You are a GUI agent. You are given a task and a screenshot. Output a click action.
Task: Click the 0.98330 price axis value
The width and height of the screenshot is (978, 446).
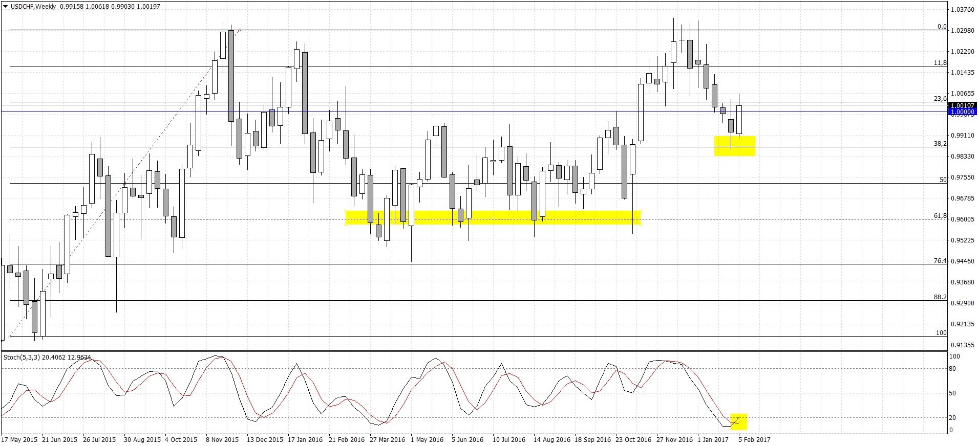pyautogui.click(x=963, y=156)
